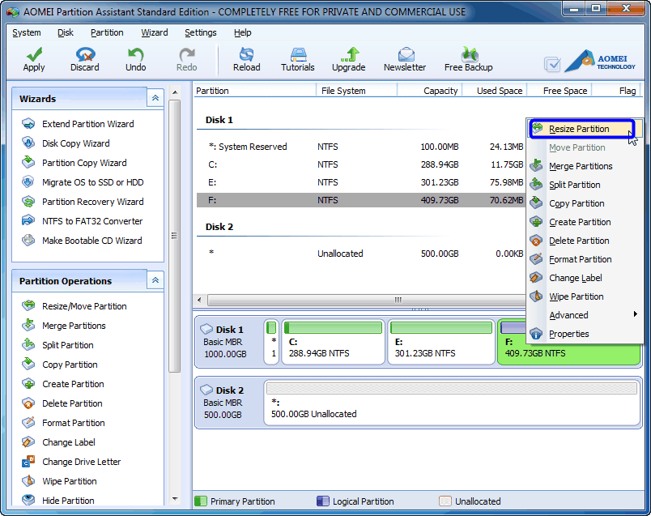Open the Help menu
The height and width of the screenshot is (516, 651).
pos(242,32)
